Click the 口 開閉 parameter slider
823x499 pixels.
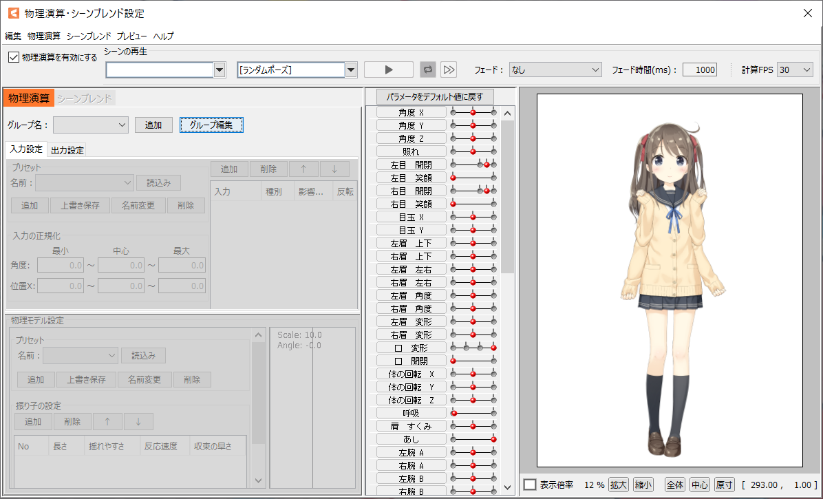coord(473,361)
